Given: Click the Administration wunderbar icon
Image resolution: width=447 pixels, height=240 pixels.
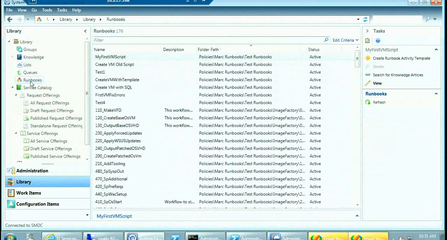Looking at the screenshot, I should 11,171.
